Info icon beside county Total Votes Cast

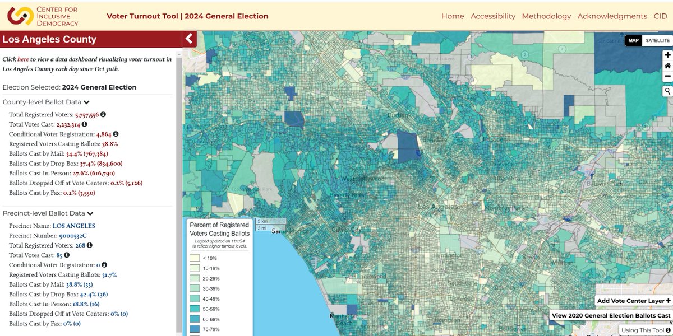click(85, 124)
